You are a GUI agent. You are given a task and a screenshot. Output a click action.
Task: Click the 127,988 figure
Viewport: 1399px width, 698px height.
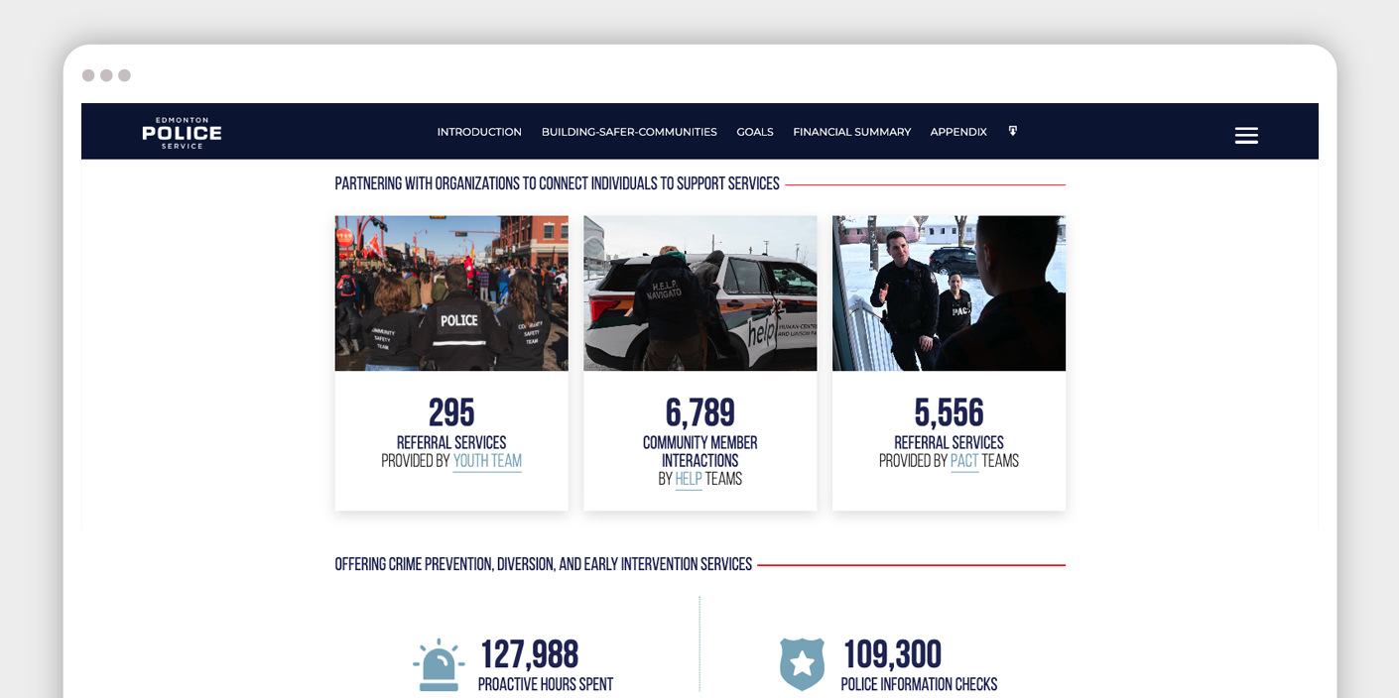click(529, 654)
